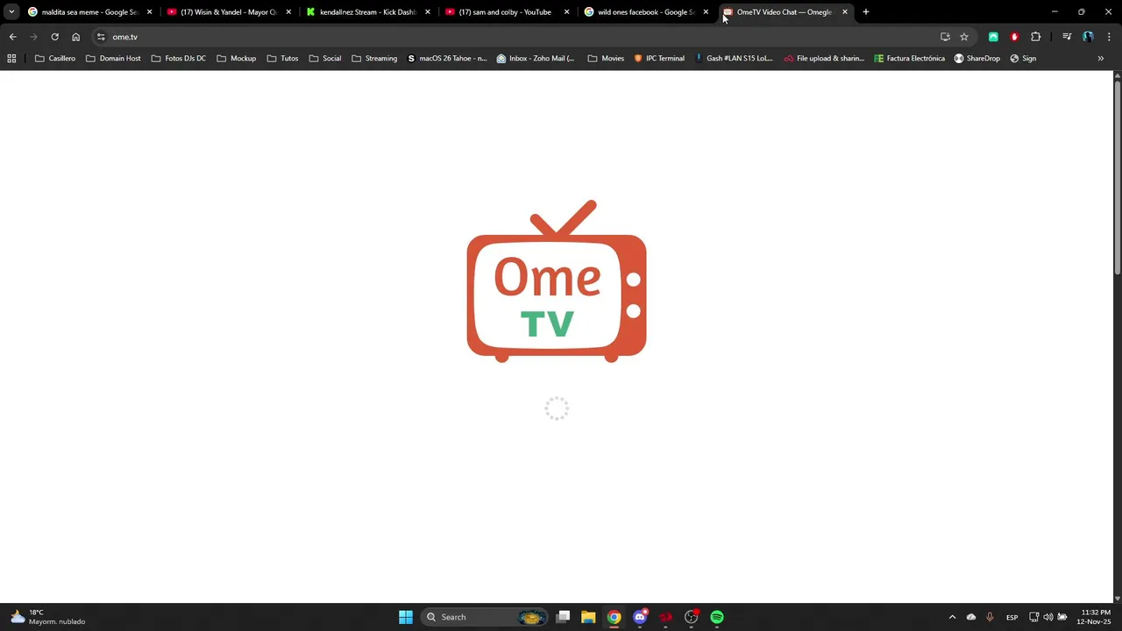Open OBS Studio from the taskbar
1122x631 pixels.
pos(692,617)
